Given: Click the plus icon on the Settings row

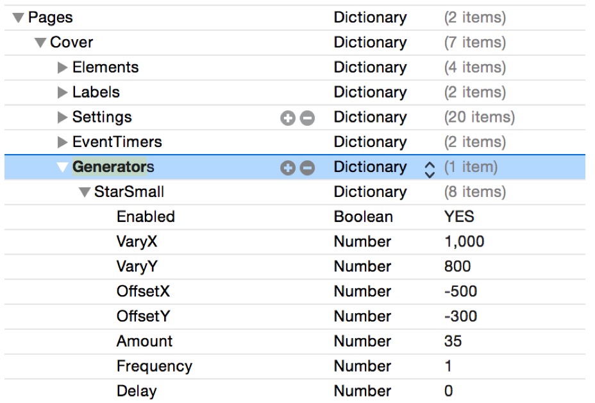Looking at the screenshot, I should 289,117.
